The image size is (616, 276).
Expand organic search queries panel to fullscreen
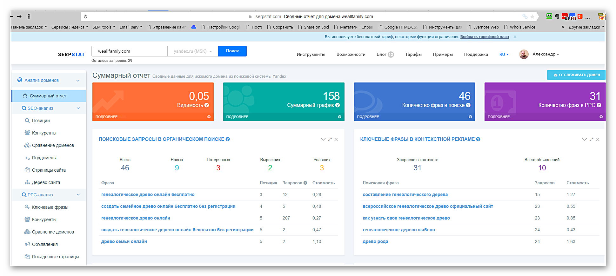(x=330, y=140)
